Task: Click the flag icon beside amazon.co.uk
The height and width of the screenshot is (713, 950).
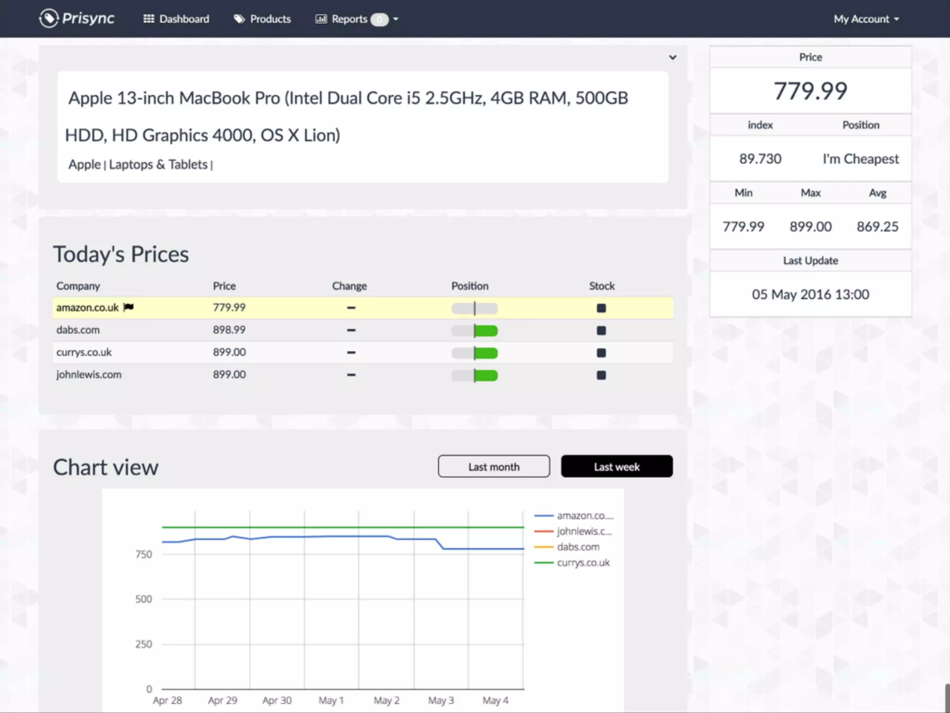Action: coord(128,307)
